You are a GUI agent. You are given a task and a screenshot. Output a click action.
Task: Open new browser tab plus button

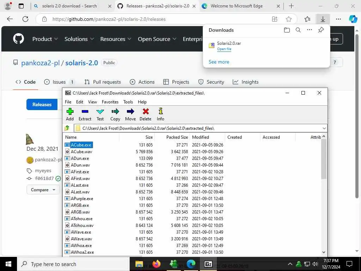291,6
